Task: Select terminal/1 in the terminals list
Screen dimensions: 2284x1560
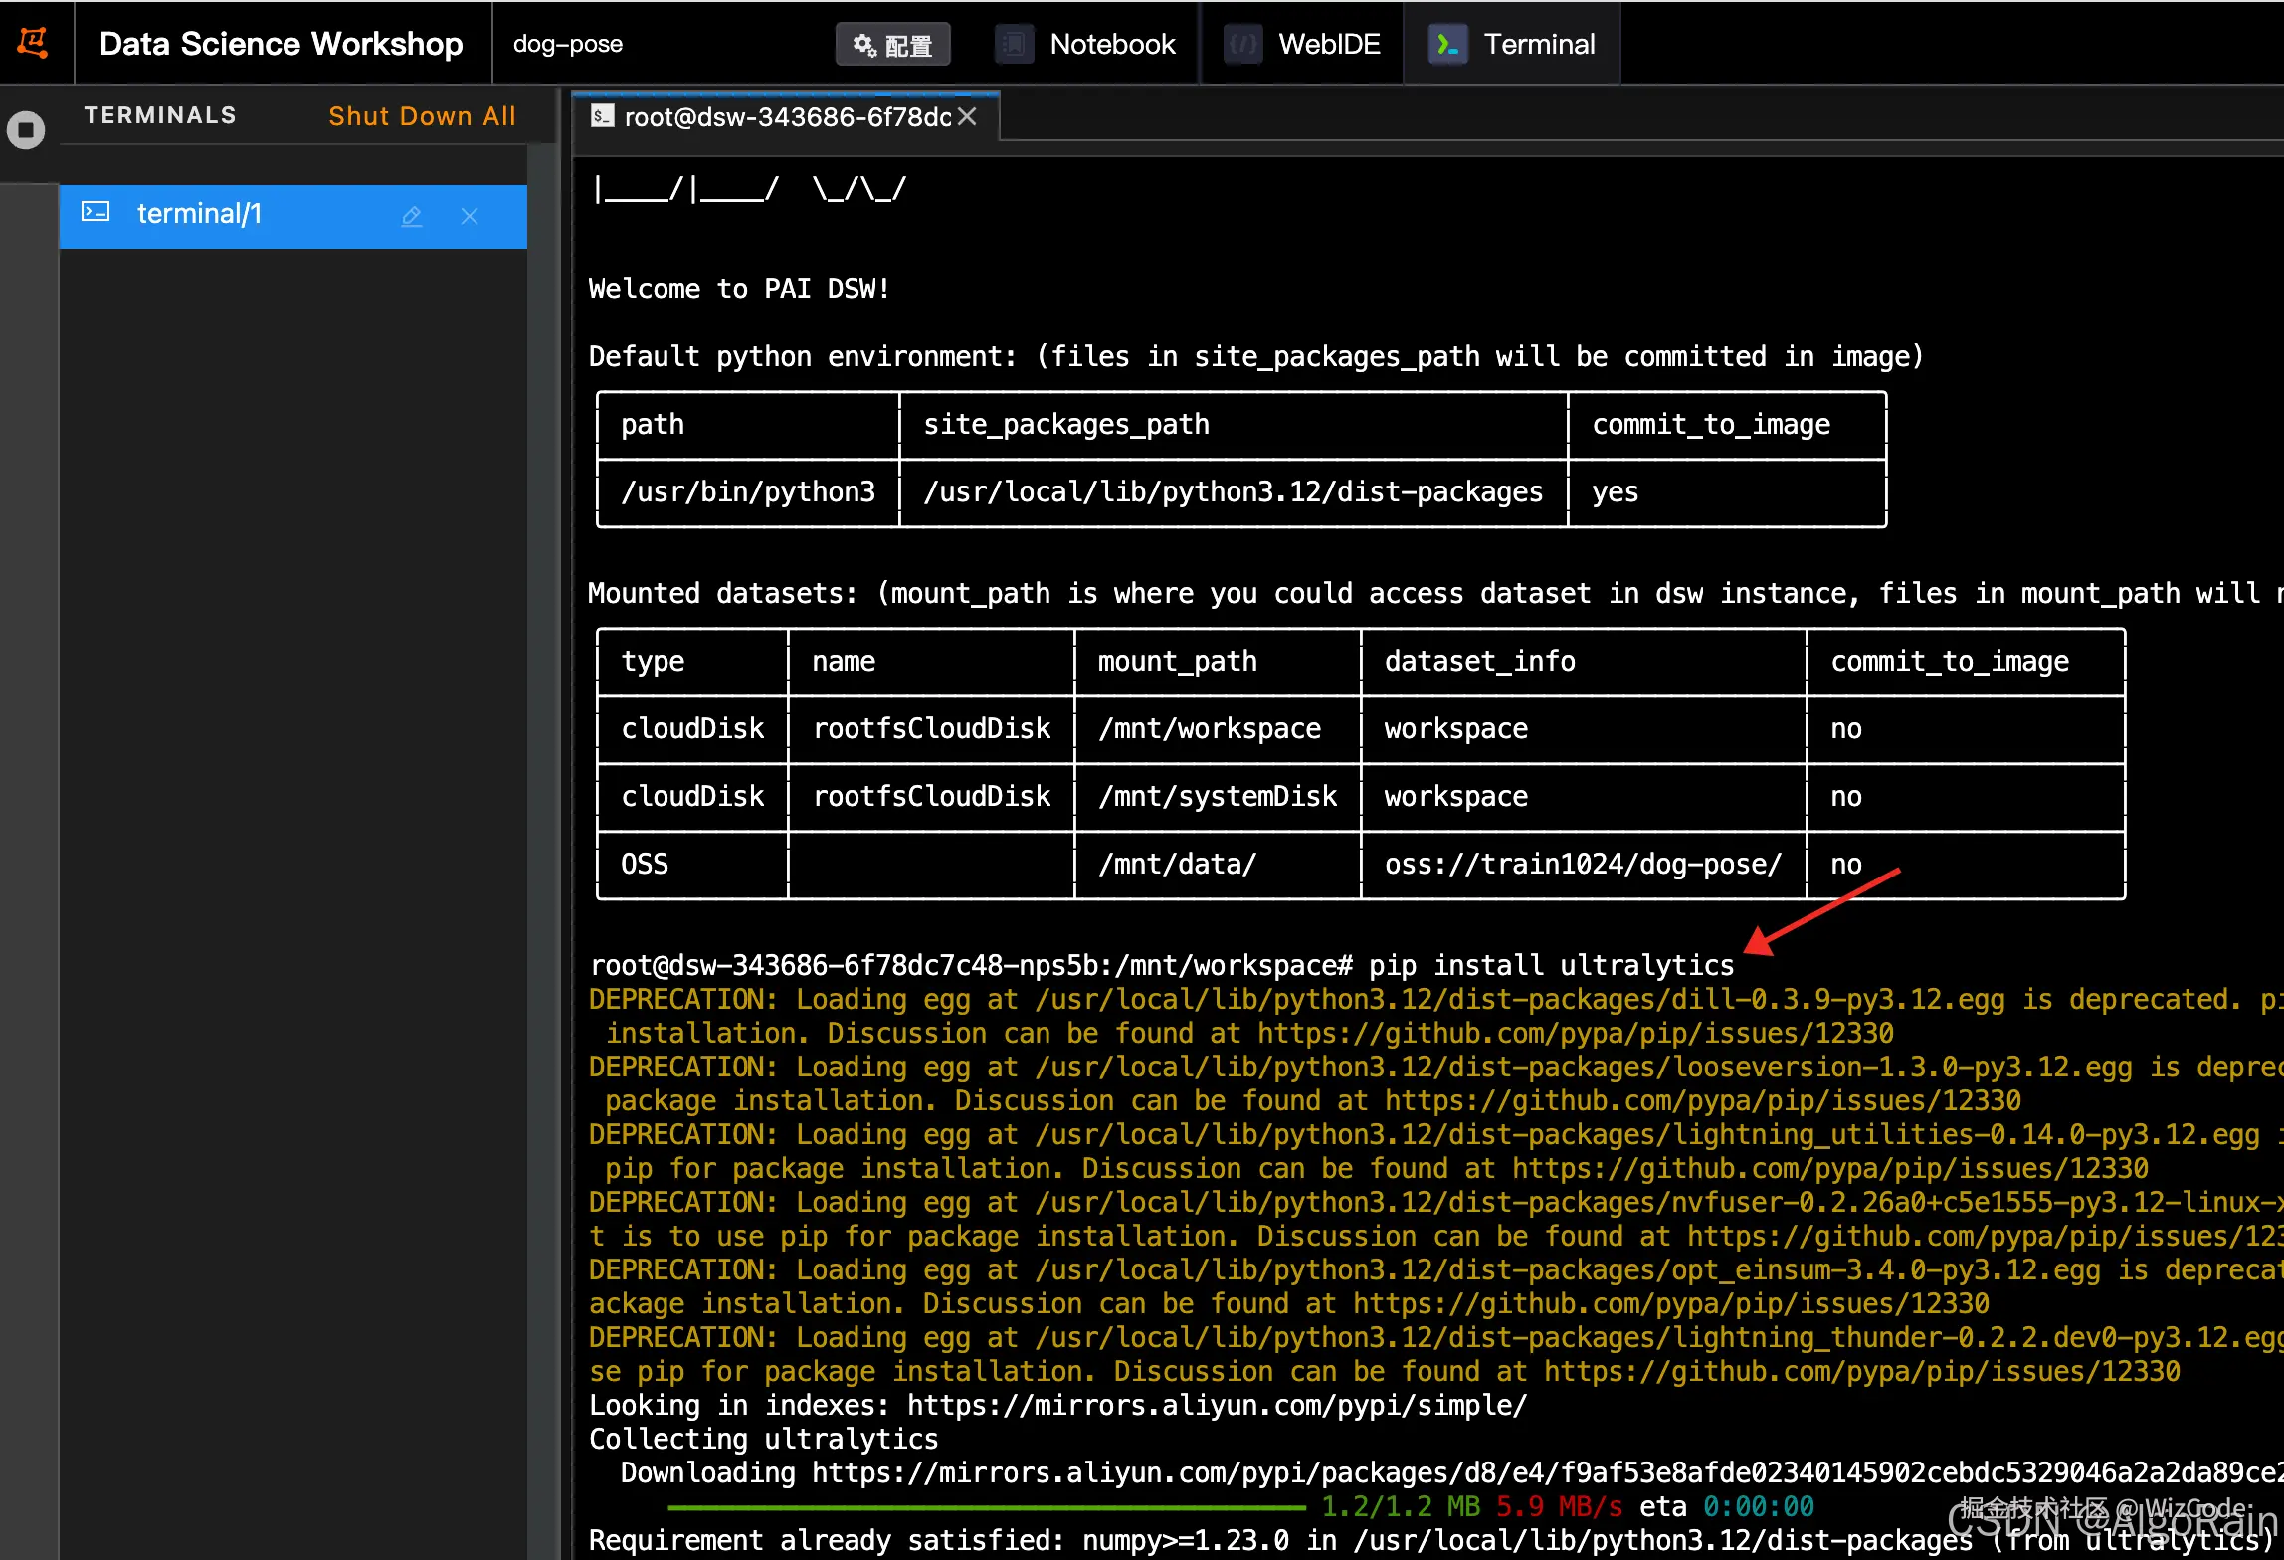Action: [x=199, y=214]
